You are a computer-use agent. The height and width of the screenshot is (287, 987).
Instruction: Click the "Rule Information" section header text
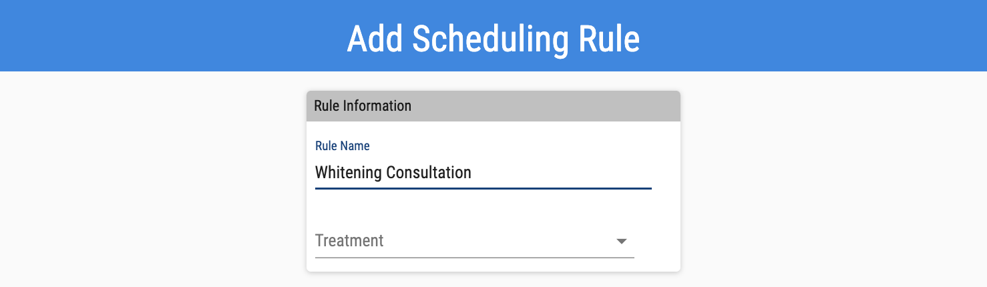363,106
